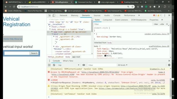Open 'Ionic Framework Tu...' bookmark

[x=113, y=11]
